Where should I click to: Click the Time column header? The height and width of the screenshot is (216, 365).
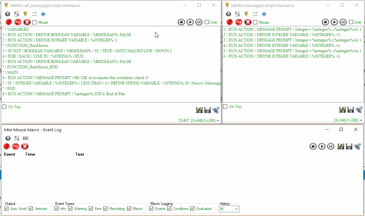(x=30, y=154)
